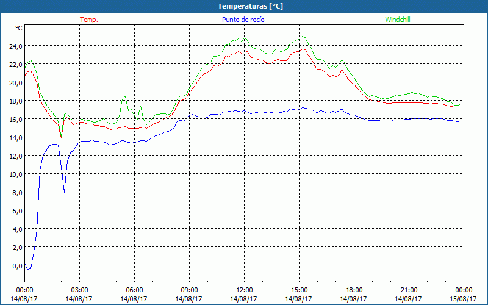This screenshot has width=488, height=305.
Task: Click the 22,0 y-axis value
Action: click(x=16, y=65)
